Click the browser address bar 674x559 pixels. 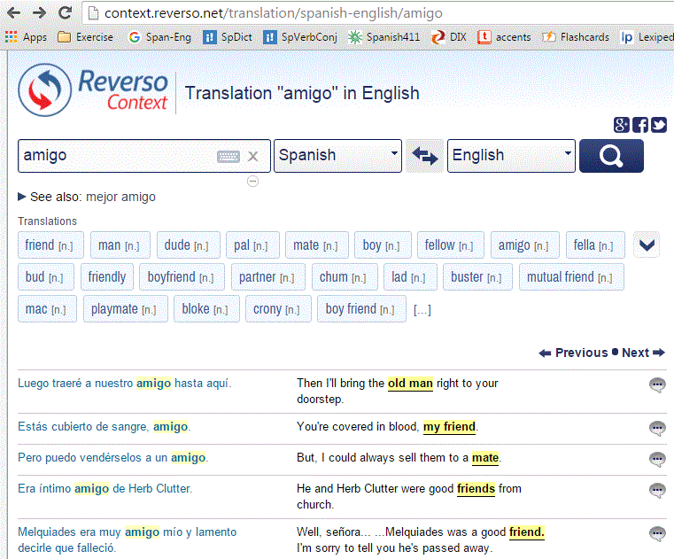click(378, 13)
